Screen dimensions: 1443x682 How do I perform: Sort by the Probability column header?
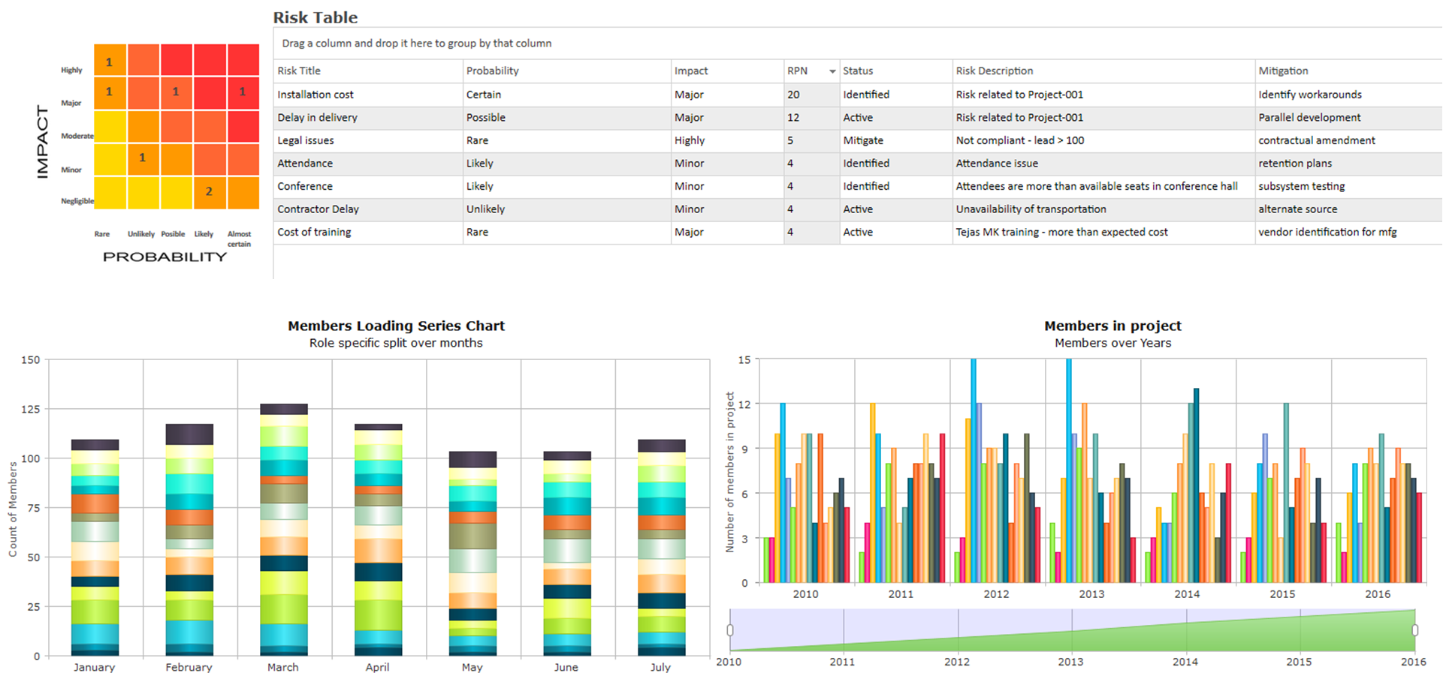pos(492,71)
